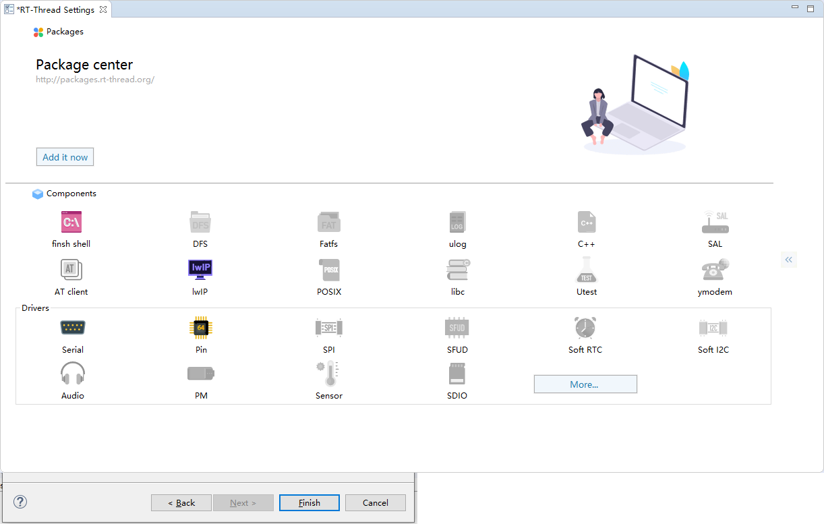The image size is (824, 524).
Task: Enable the Soft RTC clock icon
Action: point(585,328)
